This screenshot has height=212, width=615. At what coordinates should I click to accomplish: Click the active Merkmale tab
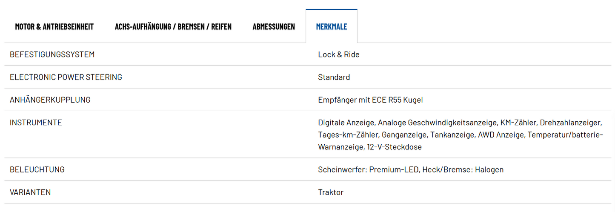332,27
